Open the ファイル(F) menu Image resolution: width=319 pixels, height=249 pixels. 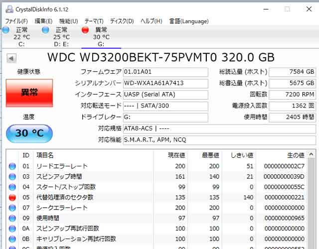point(16,21)
